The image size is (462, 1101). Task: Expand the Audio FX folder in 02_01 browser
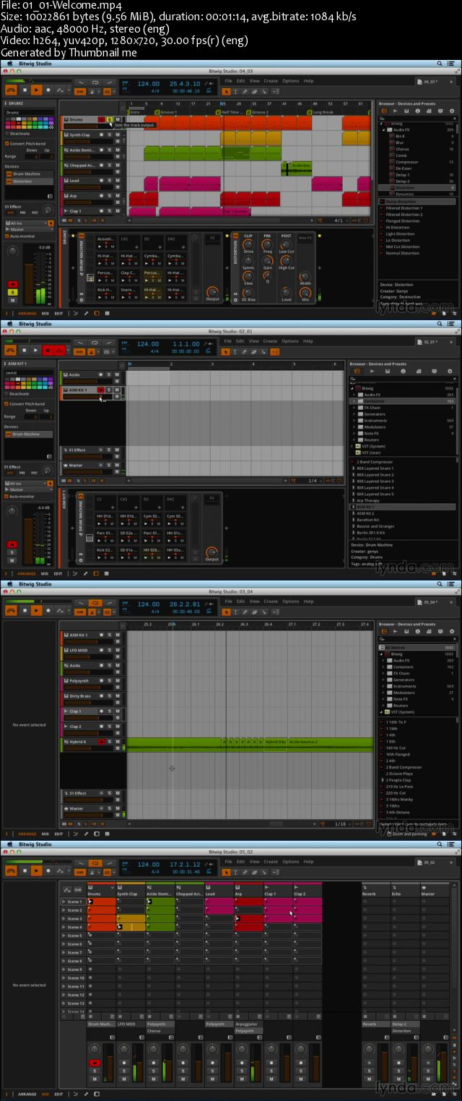point(354,395)
